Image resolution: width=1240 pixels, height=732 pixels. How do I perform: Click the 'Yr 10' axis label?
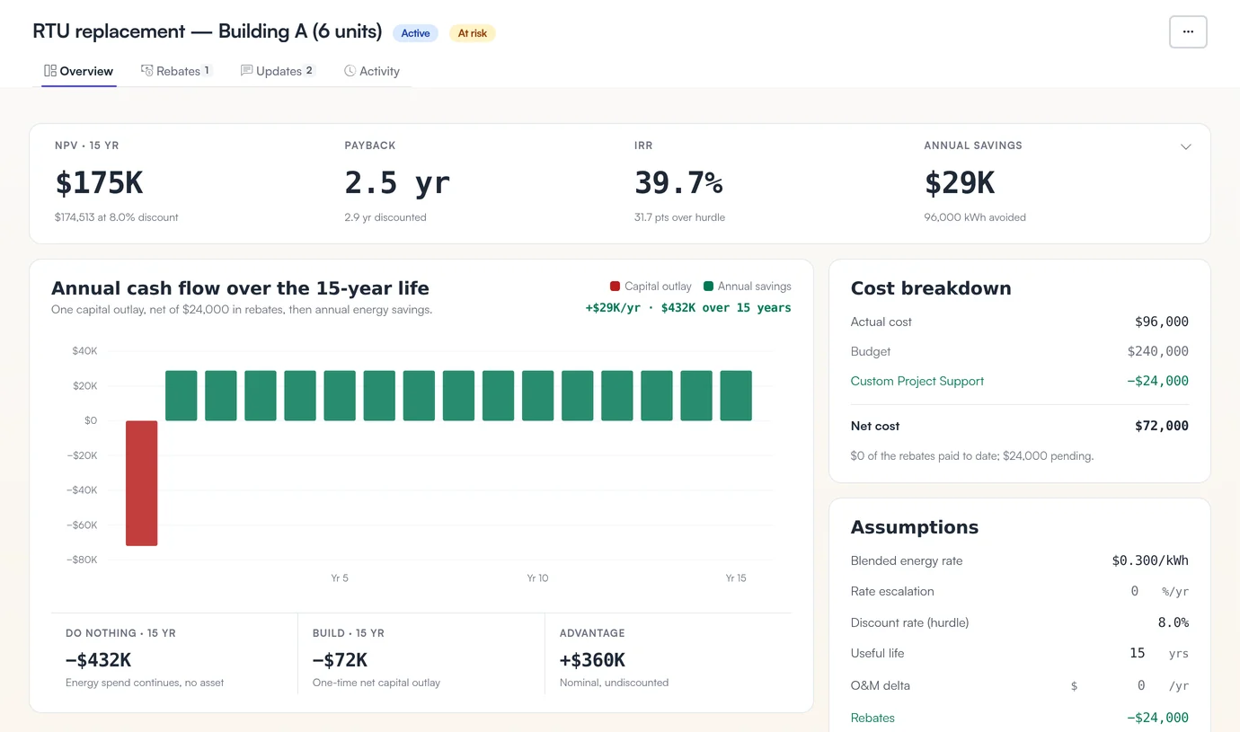[x=537, y=578]
